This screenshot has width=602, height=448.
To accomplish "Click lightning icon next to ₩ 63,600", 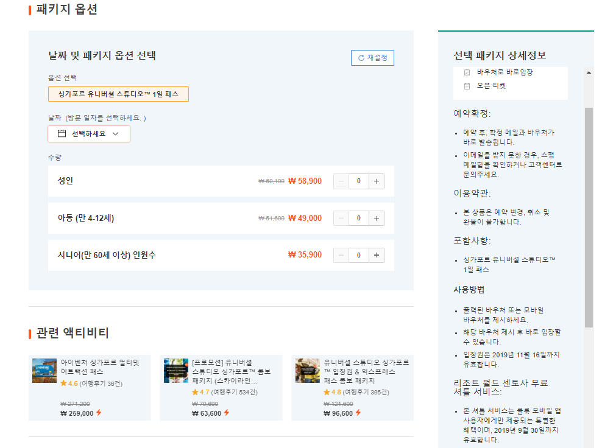I will tap(227, 413).
